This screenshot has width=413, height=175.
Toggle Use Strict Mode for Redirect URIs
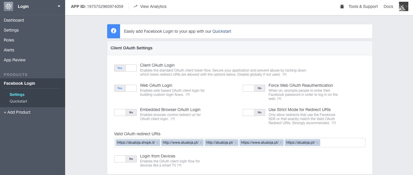pos(254,112)
